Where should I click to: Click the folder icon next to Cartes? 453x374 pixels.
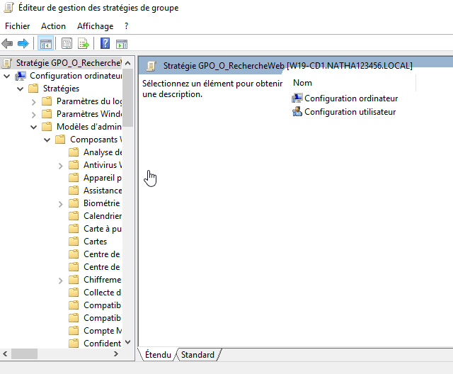pyautogui.click(x=74, y=241)
